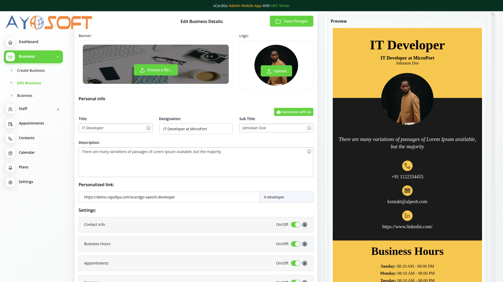This screenshot has width=503, height=282.
Task: Click the LinkedIn icon in preview
Action: 407,216
